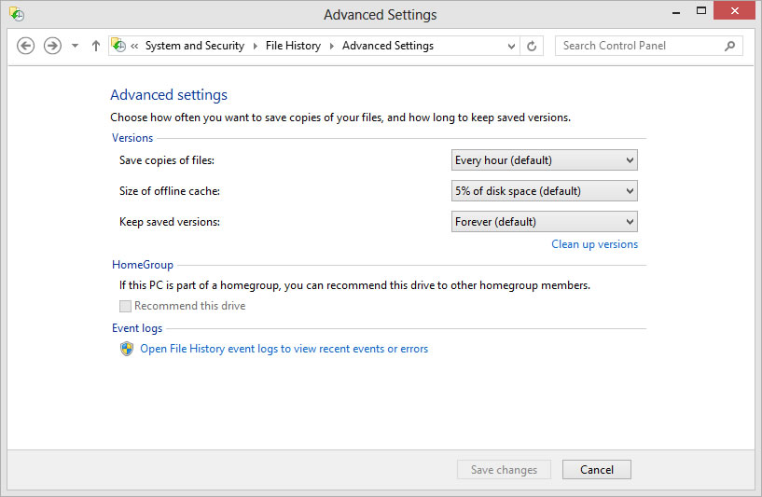Go to File History breadcrumb
Image resolution: width=762 pixels, height=497 pixels.
click(293, 46)
